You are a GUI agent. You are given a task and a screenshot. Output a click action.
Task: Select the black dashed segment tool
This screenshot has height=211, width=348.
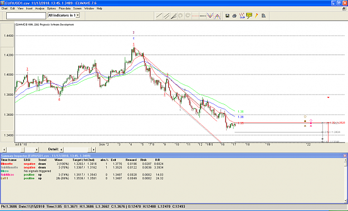[203, 16]
